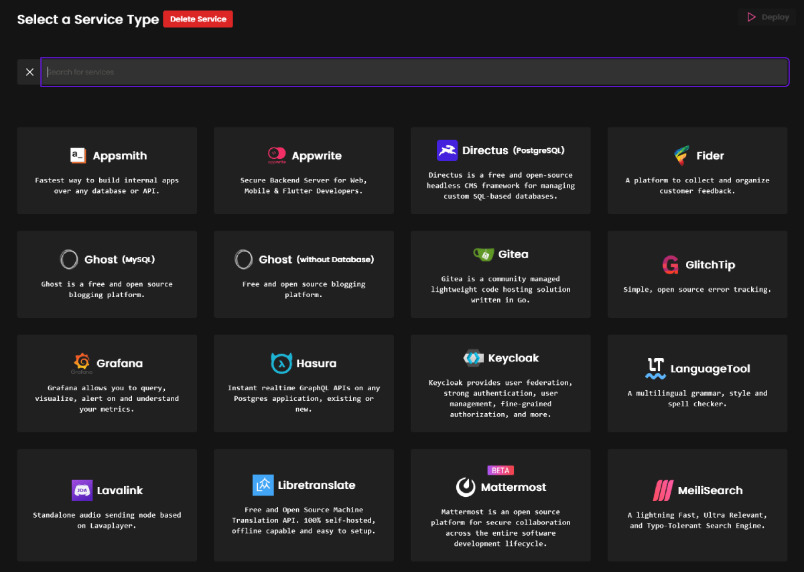Click the Grafana logo icon
Screen dimensions: 804x572
click(82, 363)
